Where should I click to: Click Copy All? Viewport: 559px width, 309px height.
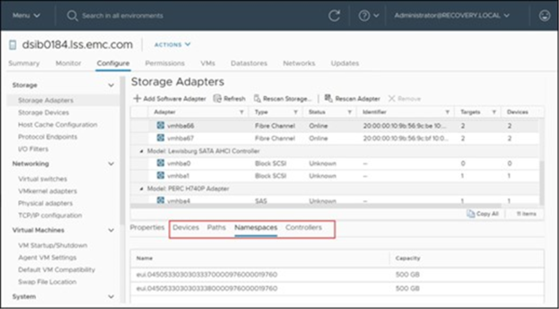(x=483, y=214)
